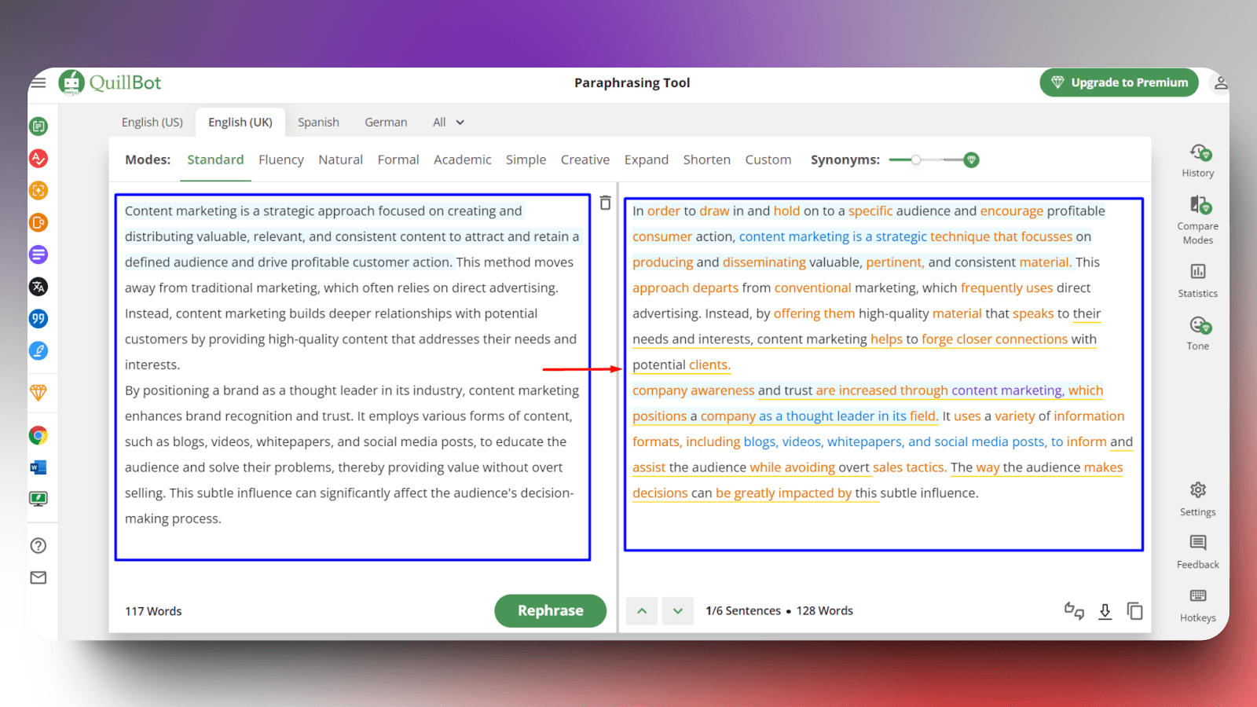1257x707 pixels.
Task: Click Upgrade to Premium button
Action: tap(1119, 82)
